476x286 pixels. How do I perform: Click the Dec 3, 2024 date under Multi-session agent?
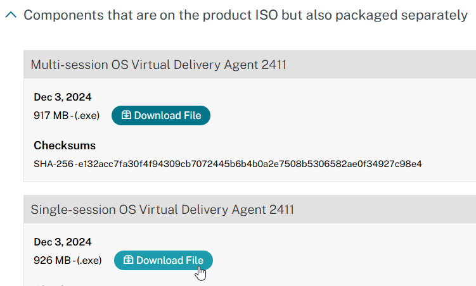pyautogui.click(x=63, y=97)
